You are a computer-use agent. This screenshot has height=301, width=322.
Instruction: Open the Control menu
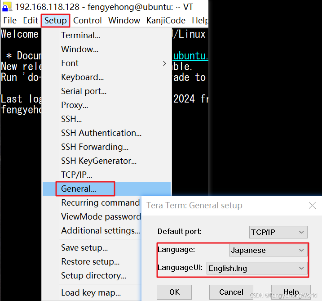[x=88, y=20]
